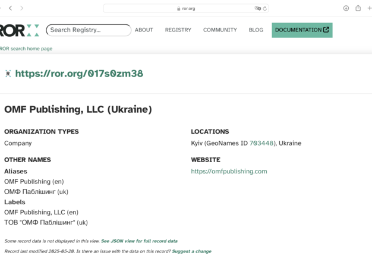Open a new tab with plus icon

pyautogui.click(x=369, y=8)
